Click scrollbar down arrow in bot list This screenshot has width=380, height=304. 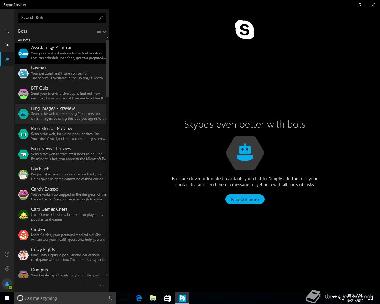point(107,276)
